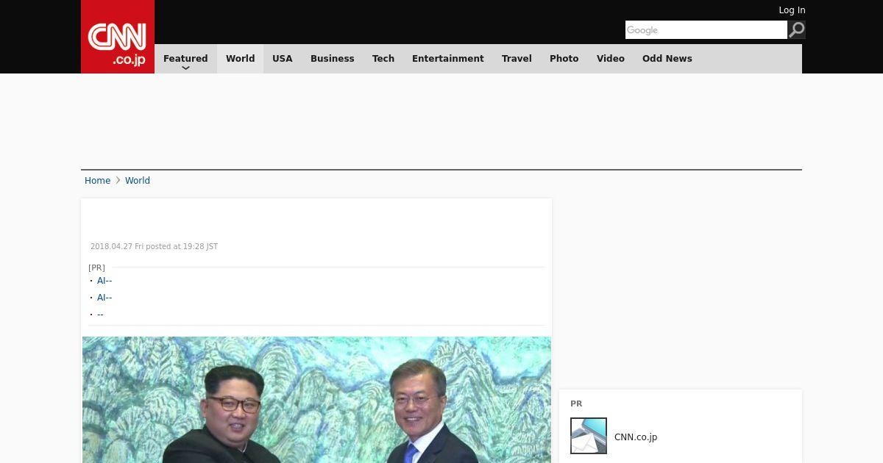Click the CNN.co.jp logo
The width and height of the screenshot is (883, 463).
[x=118, y=37]
